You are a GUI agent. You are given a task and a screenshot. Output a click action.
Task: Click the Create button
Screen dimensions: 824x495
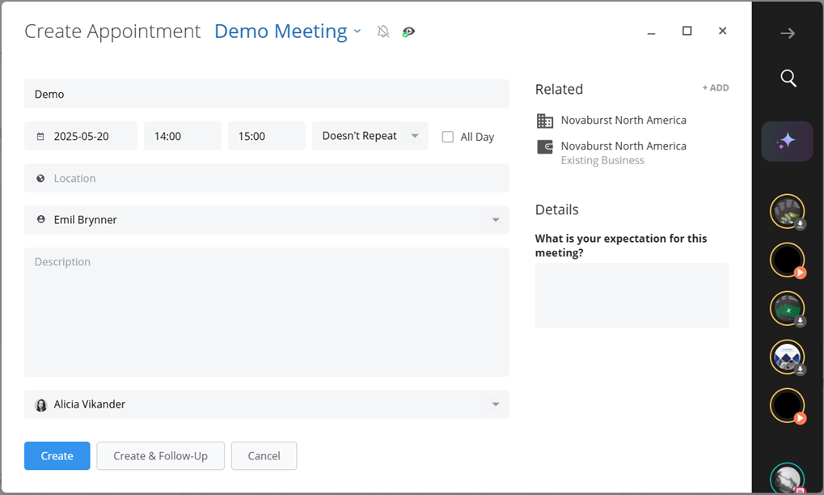57,455
